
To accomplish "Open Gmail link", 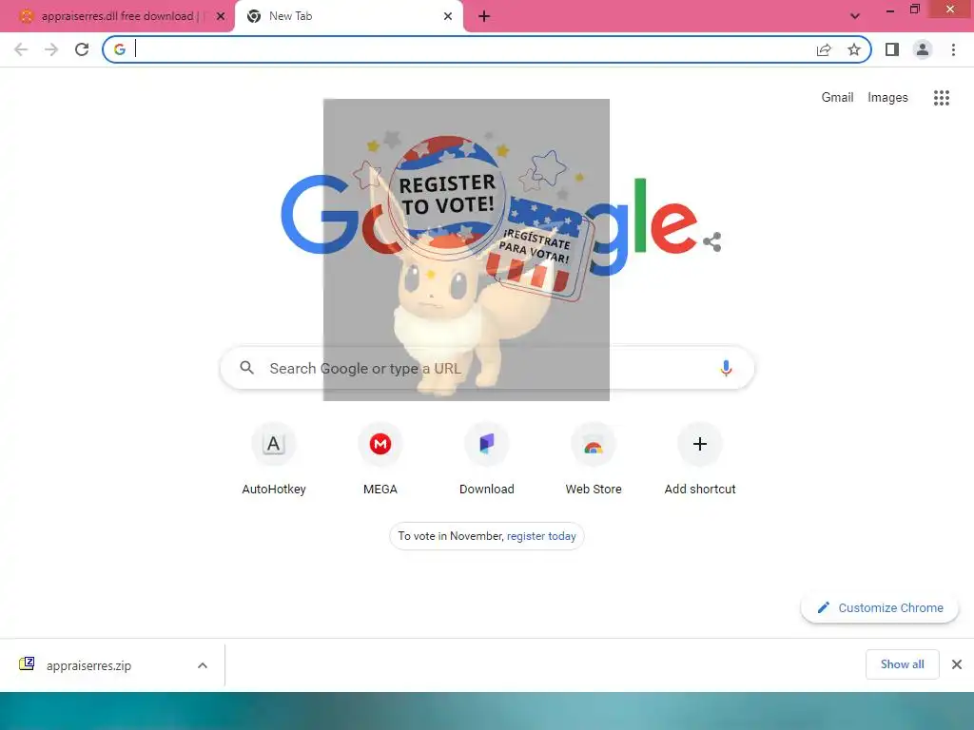I will click(x=837, y=98).
